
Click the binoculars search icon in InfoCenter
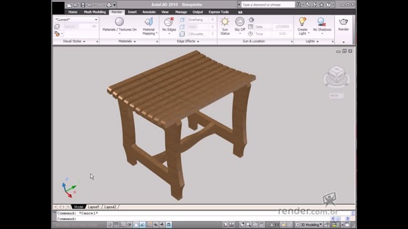pyautogui.click(x=298, y=4)
